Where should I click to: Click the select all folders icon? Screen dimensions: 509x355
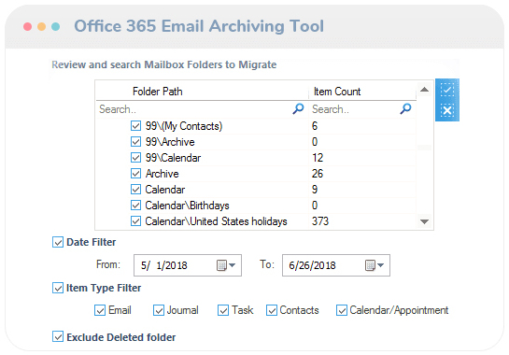point(447,90)
